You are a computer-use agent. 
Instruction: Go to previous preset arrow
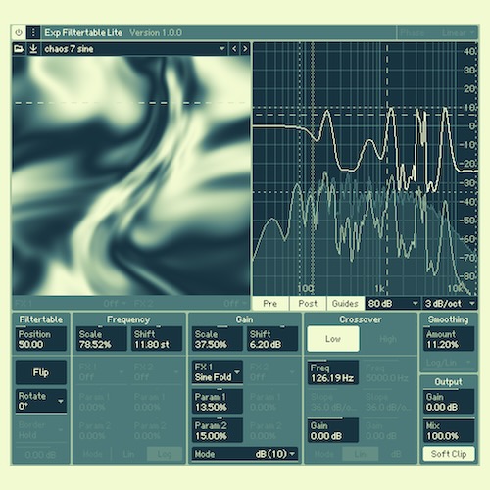(234, 49)
